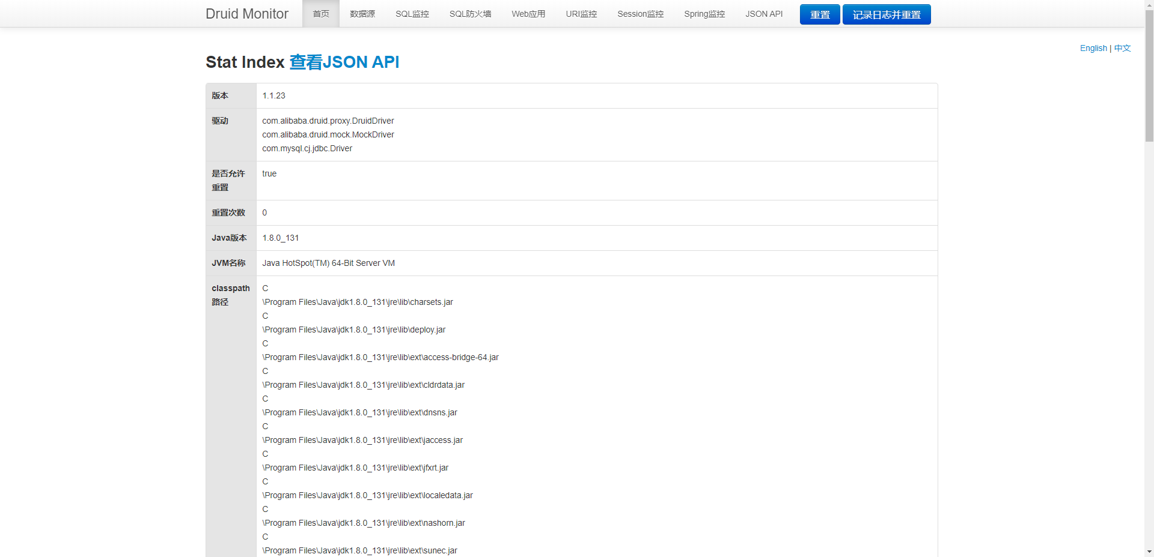Click the scrollbar up arrow
This screenshot has height=557, width=1154.
(1149, 5)
